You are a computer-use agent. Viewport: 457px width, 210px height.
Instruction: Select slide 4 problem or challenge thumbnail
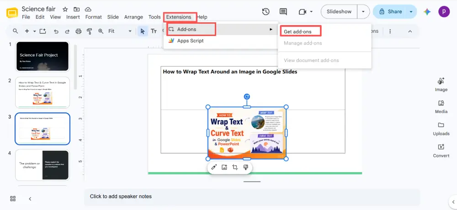(x=43, y=165)
